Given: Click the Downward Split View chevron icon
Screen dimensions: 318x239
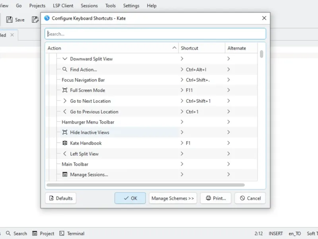Looking at the screenshot, I should [65, 59].
